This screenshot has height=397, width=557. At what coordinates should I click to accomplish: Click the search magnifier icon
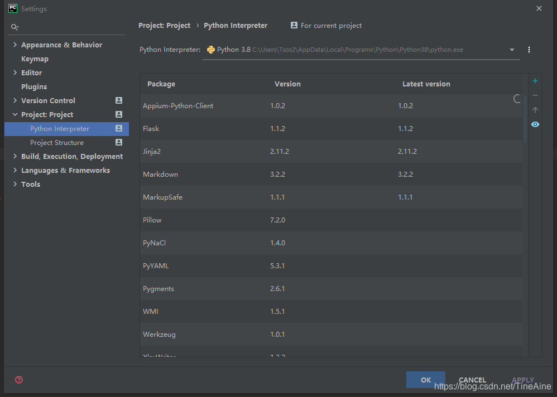(15, 27)
